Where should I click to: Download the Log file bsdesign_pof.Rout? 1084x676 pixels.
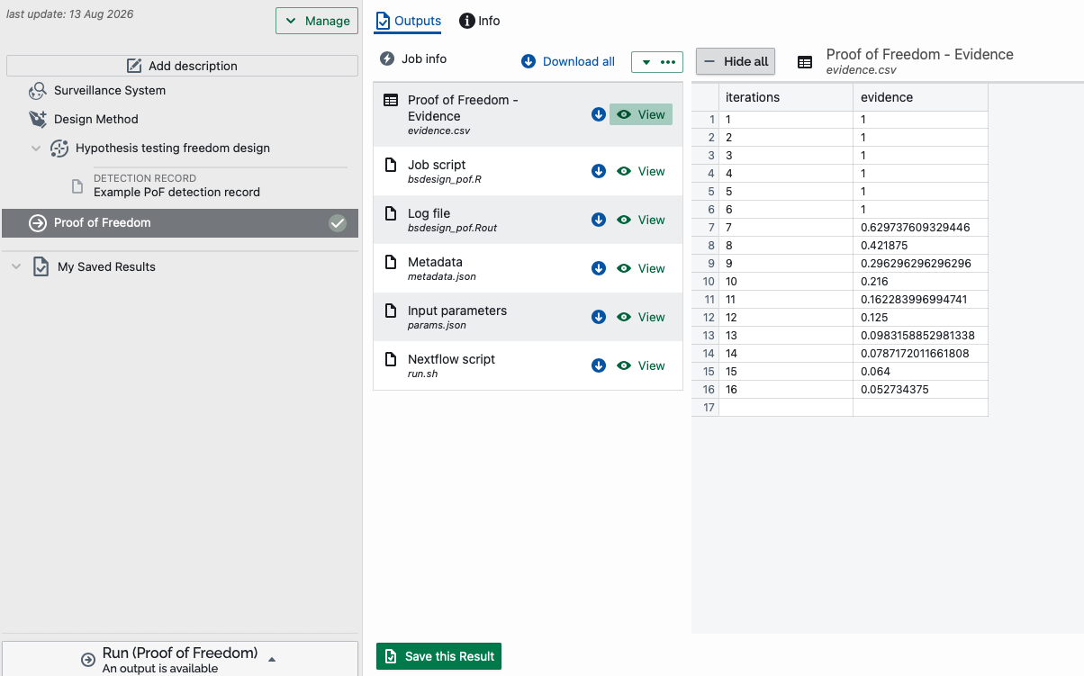pos(599,220)
